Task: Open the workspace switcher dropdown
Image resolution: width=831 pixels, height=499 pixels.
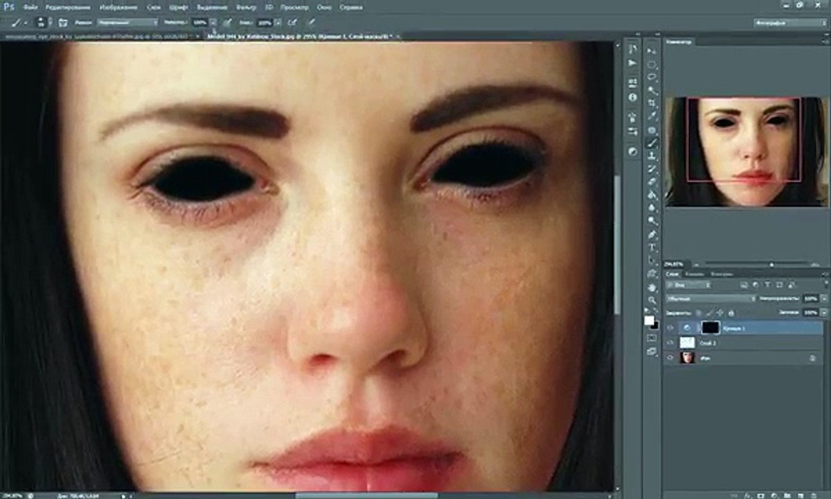Action: (790, 23)
